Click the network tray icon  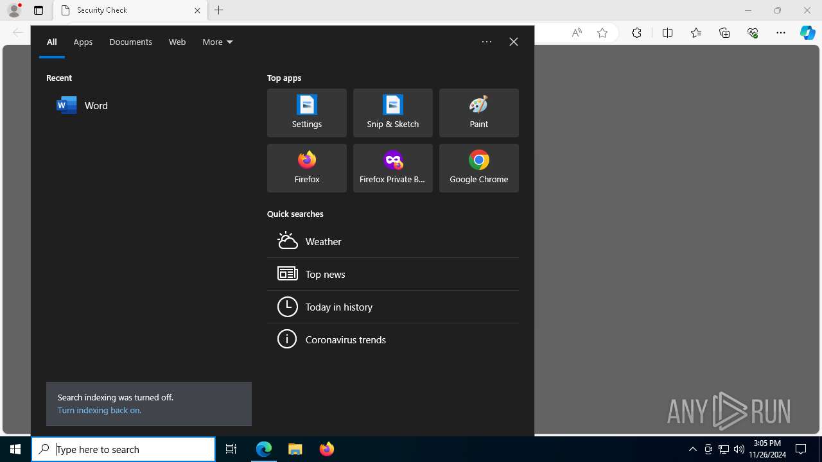pyautogui.click(x=724, y=449)
